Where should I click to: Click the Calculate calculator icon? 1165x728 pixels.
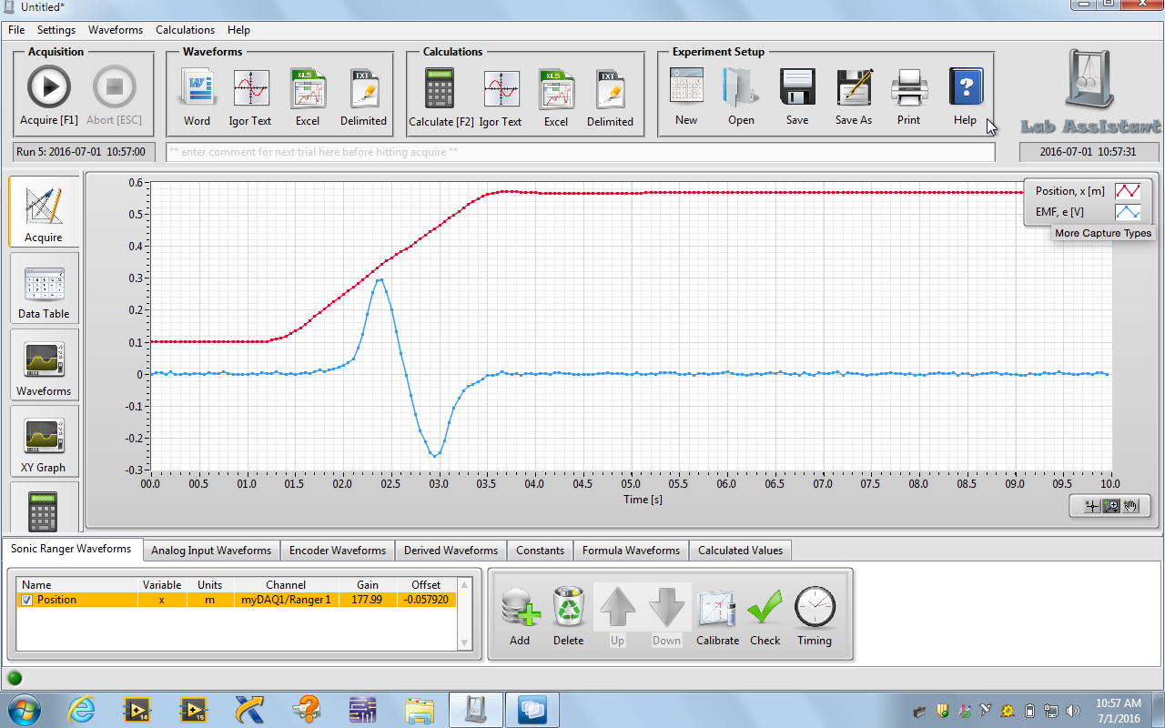(x=441, y=90)
